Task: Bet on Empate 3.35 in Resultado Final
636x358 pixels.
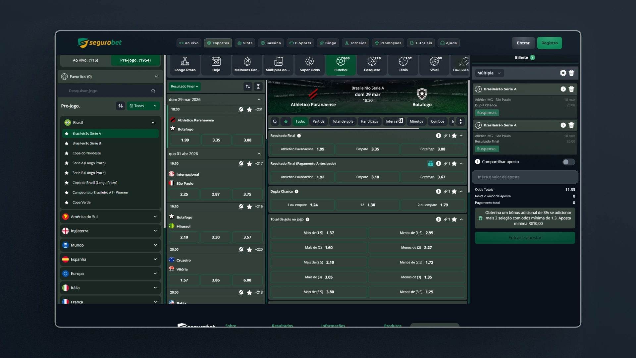Action: click(x=367, y=149)
